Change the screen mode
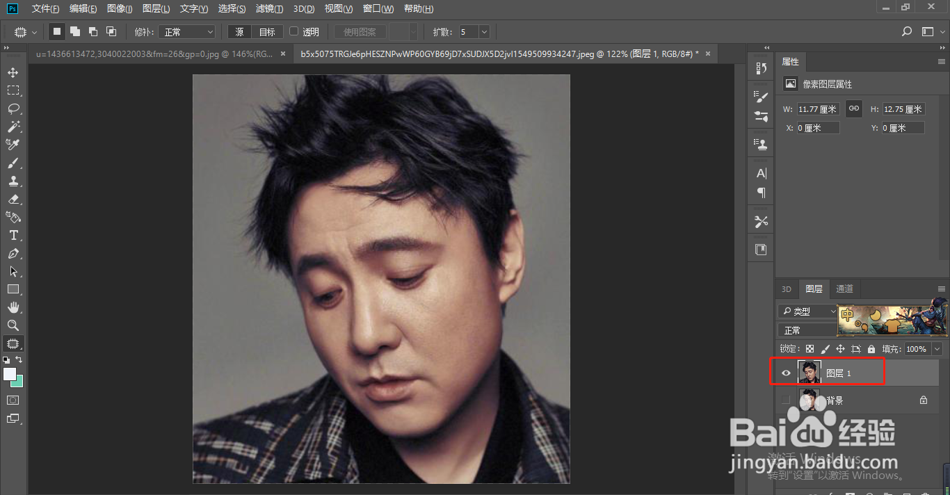950x495 pixels. pos(13,419)
